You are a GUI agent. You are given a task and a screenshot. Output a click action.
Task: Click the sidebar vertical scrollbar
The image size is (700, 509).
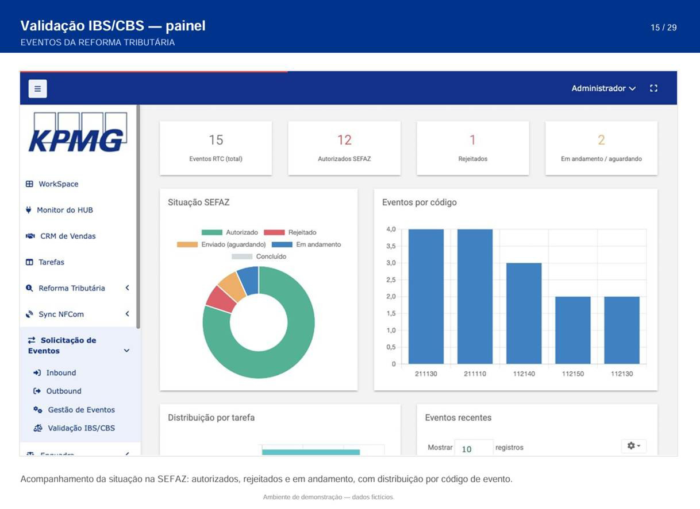[x=138, y=216]
